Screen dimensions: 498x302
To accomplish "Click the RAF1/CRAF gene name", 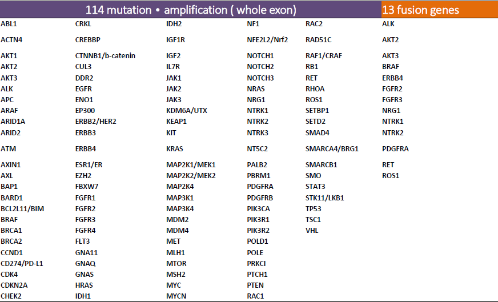I will [324, 56].
